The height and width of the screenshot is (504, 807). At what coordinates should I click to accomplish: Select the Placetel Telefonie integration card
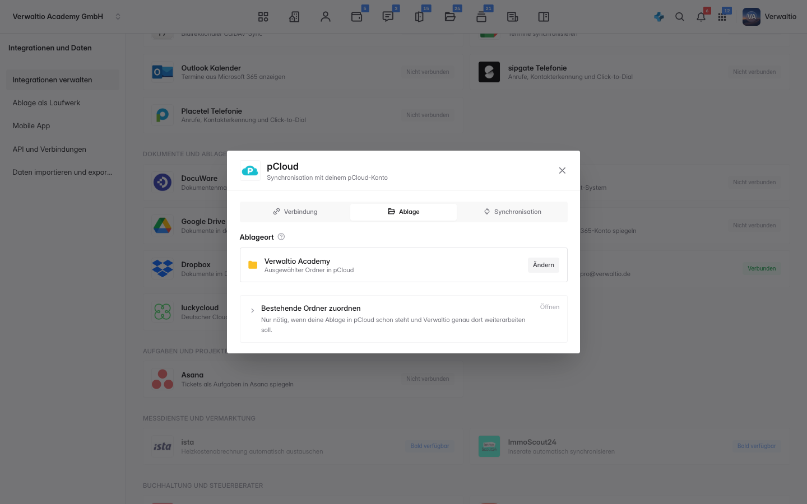303,115
